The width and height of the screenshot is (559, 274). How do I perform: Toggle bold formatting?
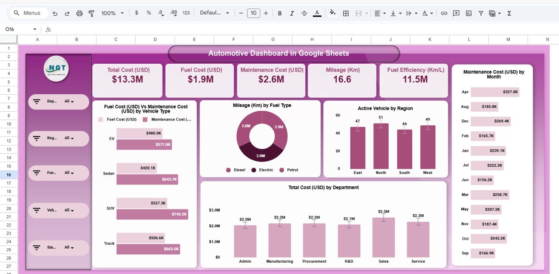click(x=279, y=13)
